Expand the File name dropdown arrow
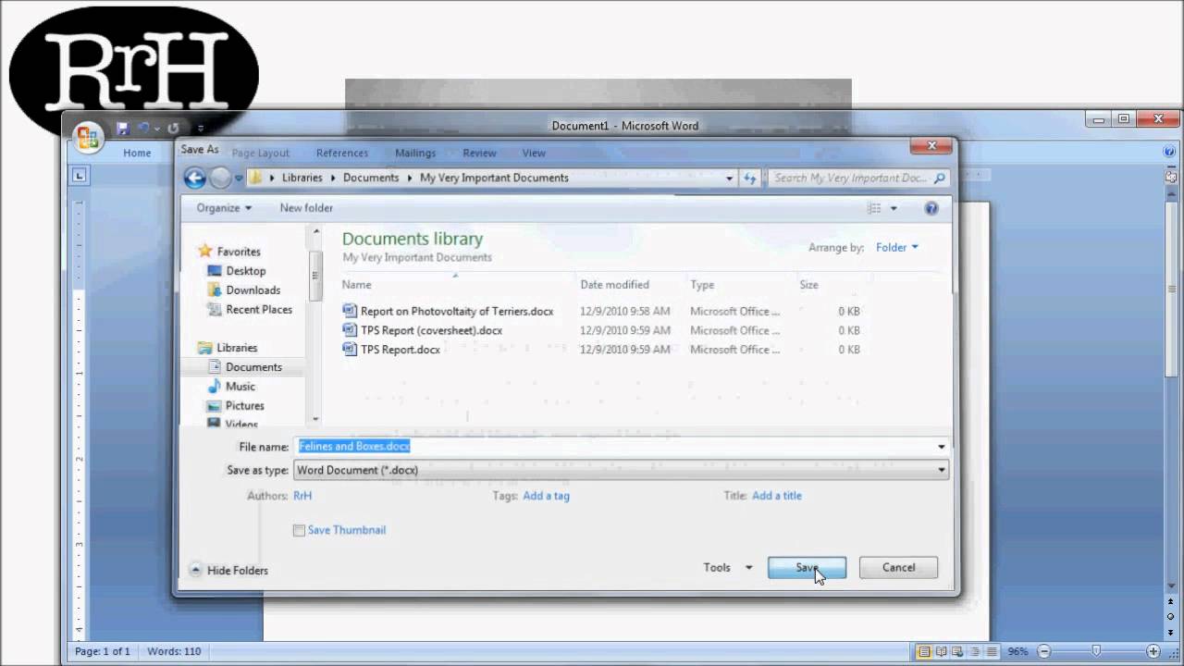Viewport: 1184px width, 666px height. click(941, 447)
